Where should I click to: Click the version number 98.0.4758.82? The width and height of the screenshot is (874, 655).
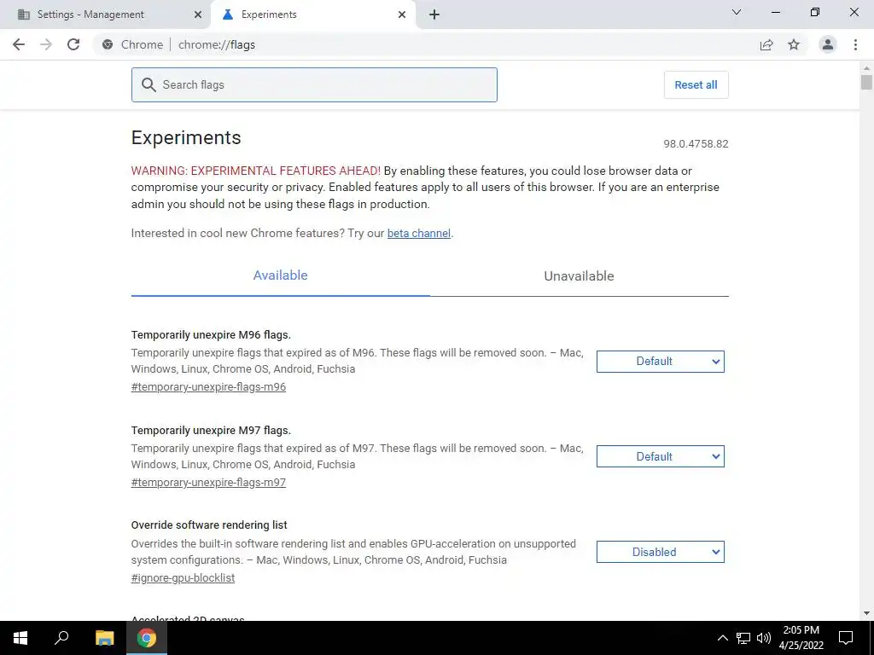pyautogui.click(x=696, y=143)
